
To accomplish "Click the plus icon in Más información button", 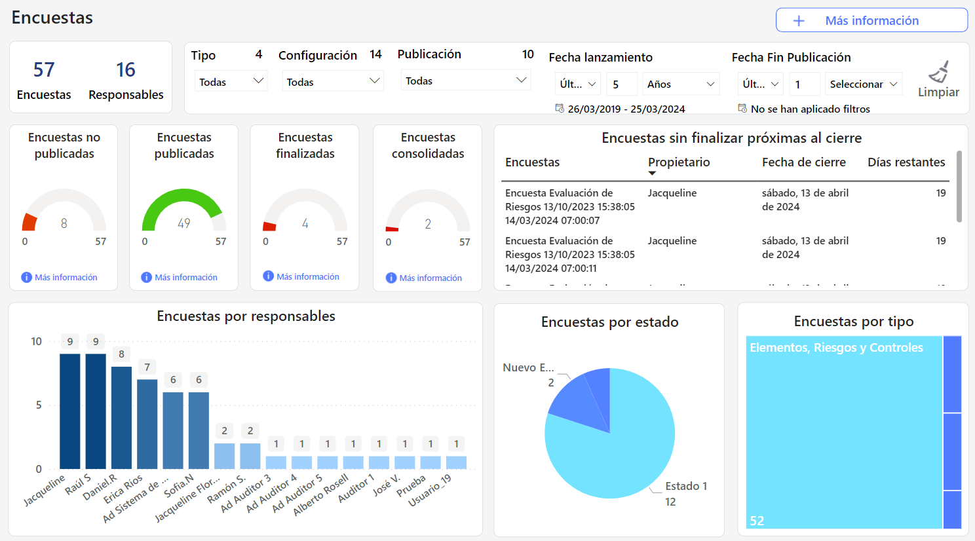I will (x=799, y=21).
